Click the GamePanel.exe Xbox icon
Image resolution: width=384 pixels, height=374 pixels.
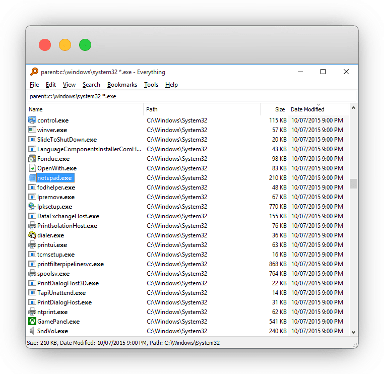click(x=32, y=322)
